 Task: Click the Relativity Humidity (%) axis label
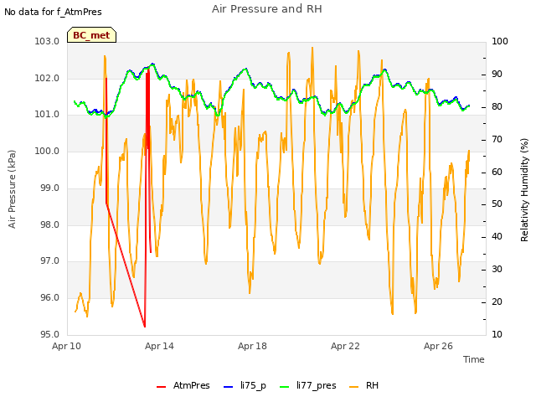[x=524, y=190]
